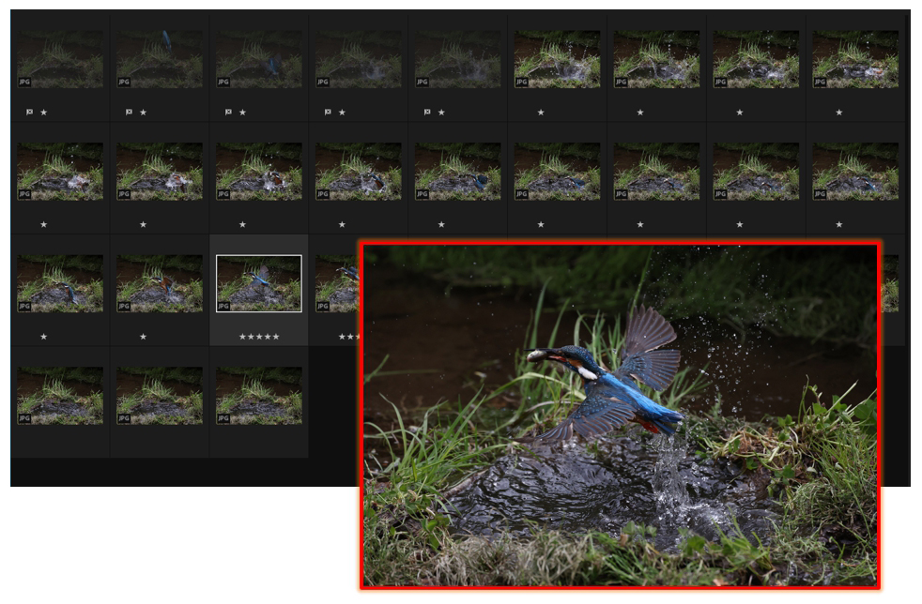Toggle the flag under the fifth top-row photo

(427, 112)
